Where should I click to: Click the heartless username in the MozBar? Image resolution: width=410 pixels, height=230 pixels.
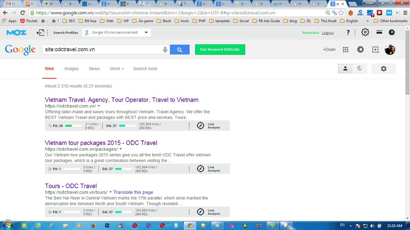click(x=311, y=33)
